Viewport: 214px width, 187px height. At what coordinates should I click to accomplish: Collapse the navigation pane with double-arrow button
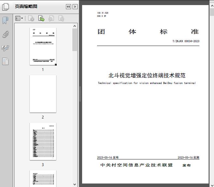[x=68, y=7]
